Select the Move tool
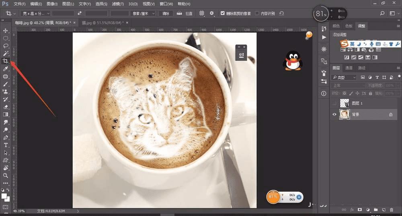Image resolution: width=402 pixels, height=216 pixels. (x=6, y=30)
